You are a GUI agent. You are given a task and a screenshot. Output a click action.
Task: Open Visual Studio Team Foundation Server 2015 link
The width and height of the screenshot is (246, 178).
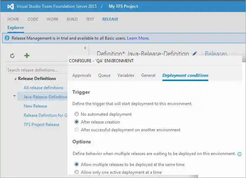tap(56, 6)
